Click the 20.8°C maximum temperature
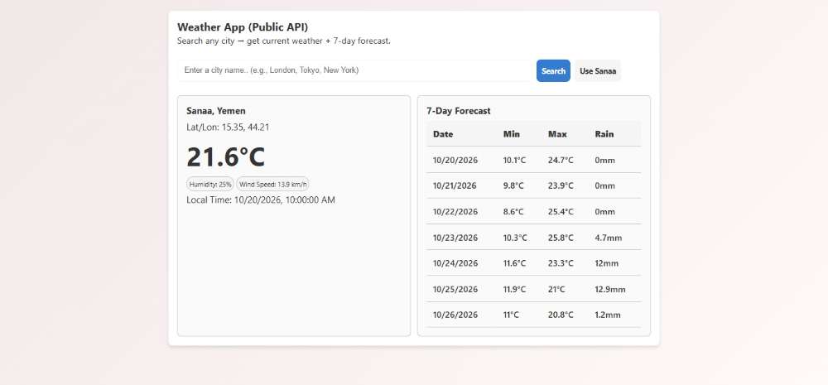Image resolution: width=828 pixels, height=385 pixels. pos(561,315)
